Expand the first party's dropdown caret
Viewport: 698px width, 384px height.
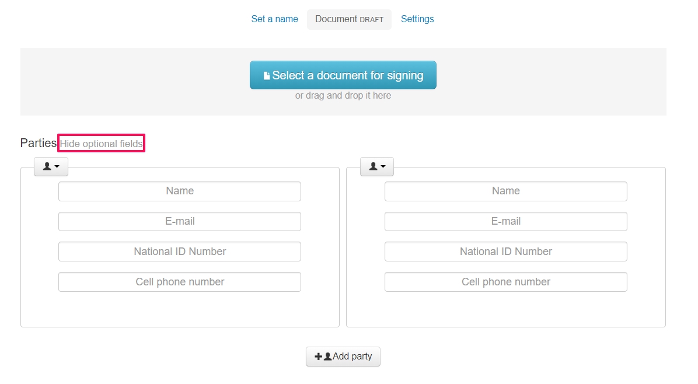coord(57,167)
